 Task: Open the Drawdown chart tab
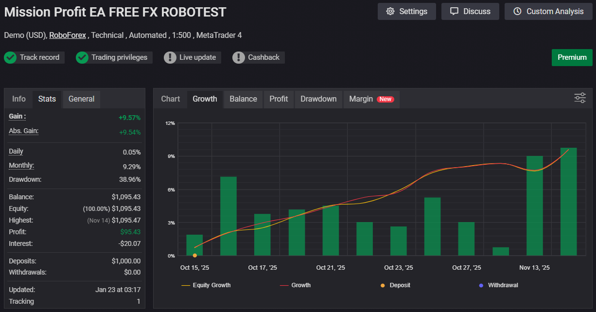(318, 99)
